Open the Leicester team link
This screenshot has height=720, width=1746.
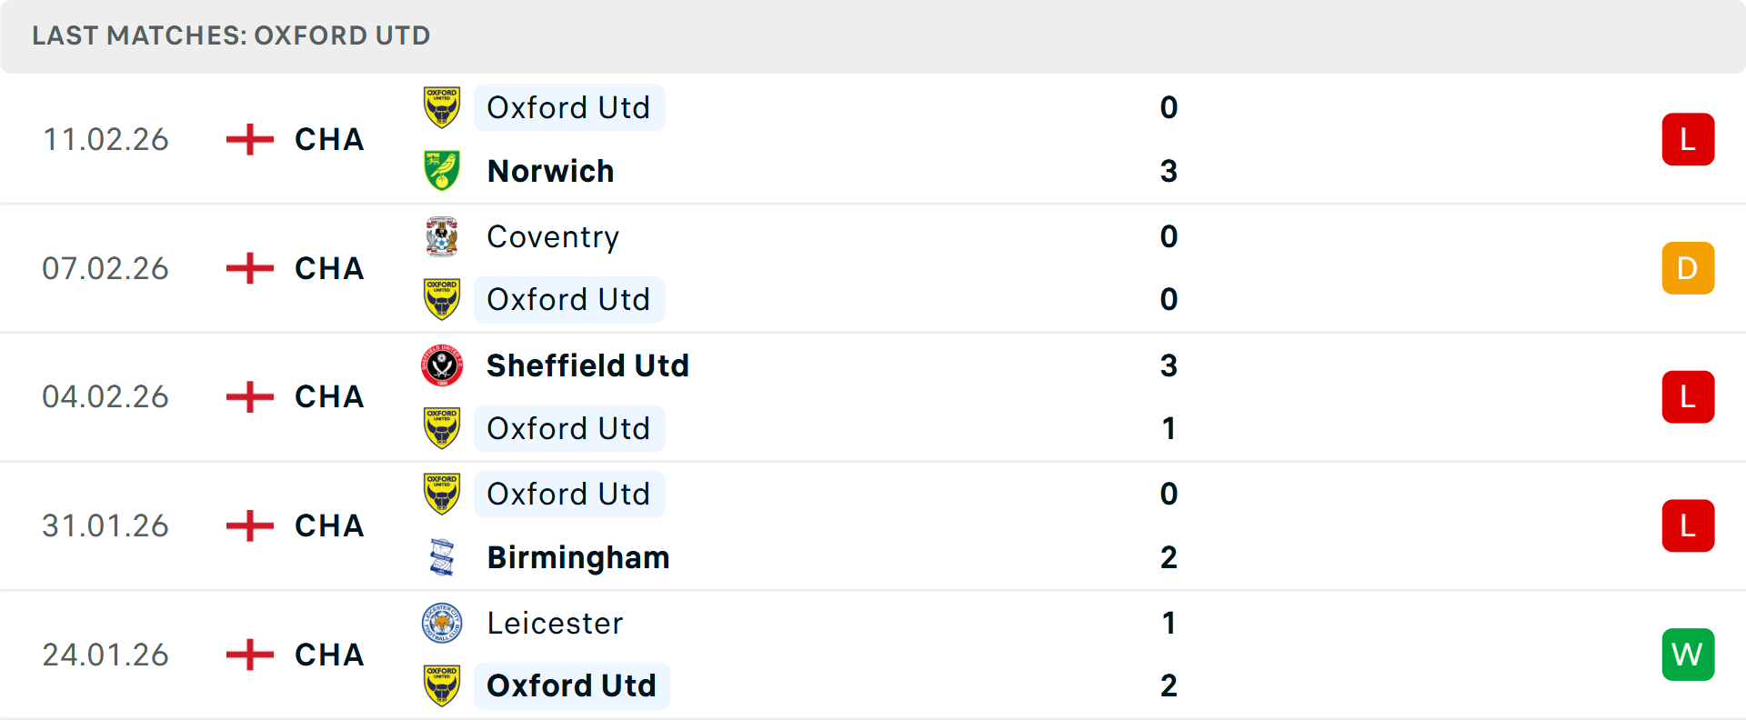click(555, 623)
